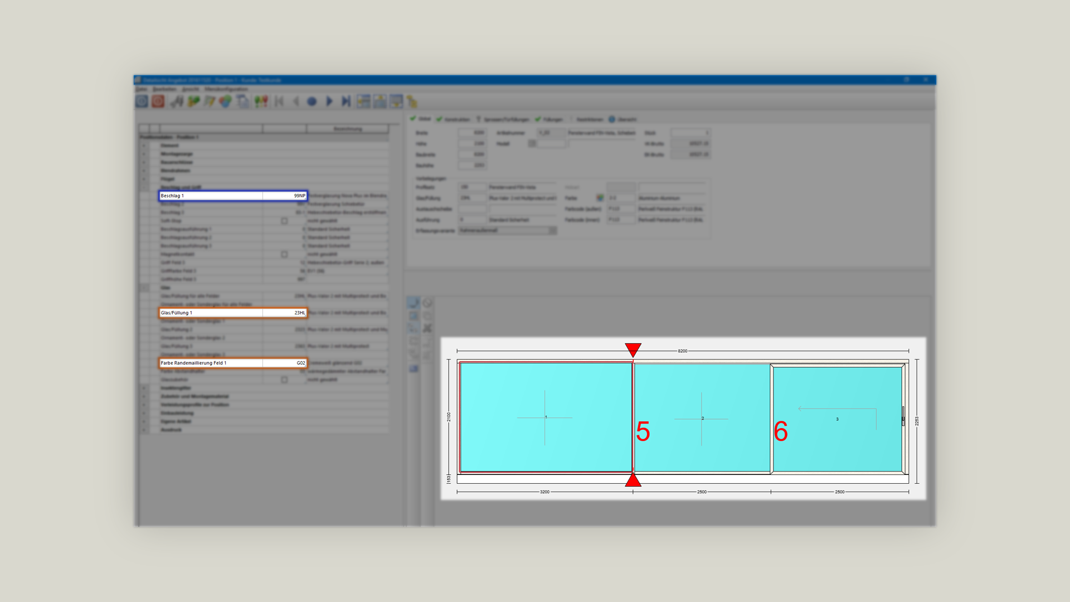Toggle the Glaszubehör checkbox
This screenshot has width=1070, height=602.
tap(284, 380)
